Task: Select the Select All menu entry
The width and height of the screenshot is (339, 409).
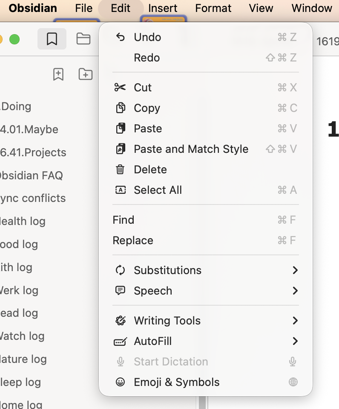Action: tap(158, 190)
